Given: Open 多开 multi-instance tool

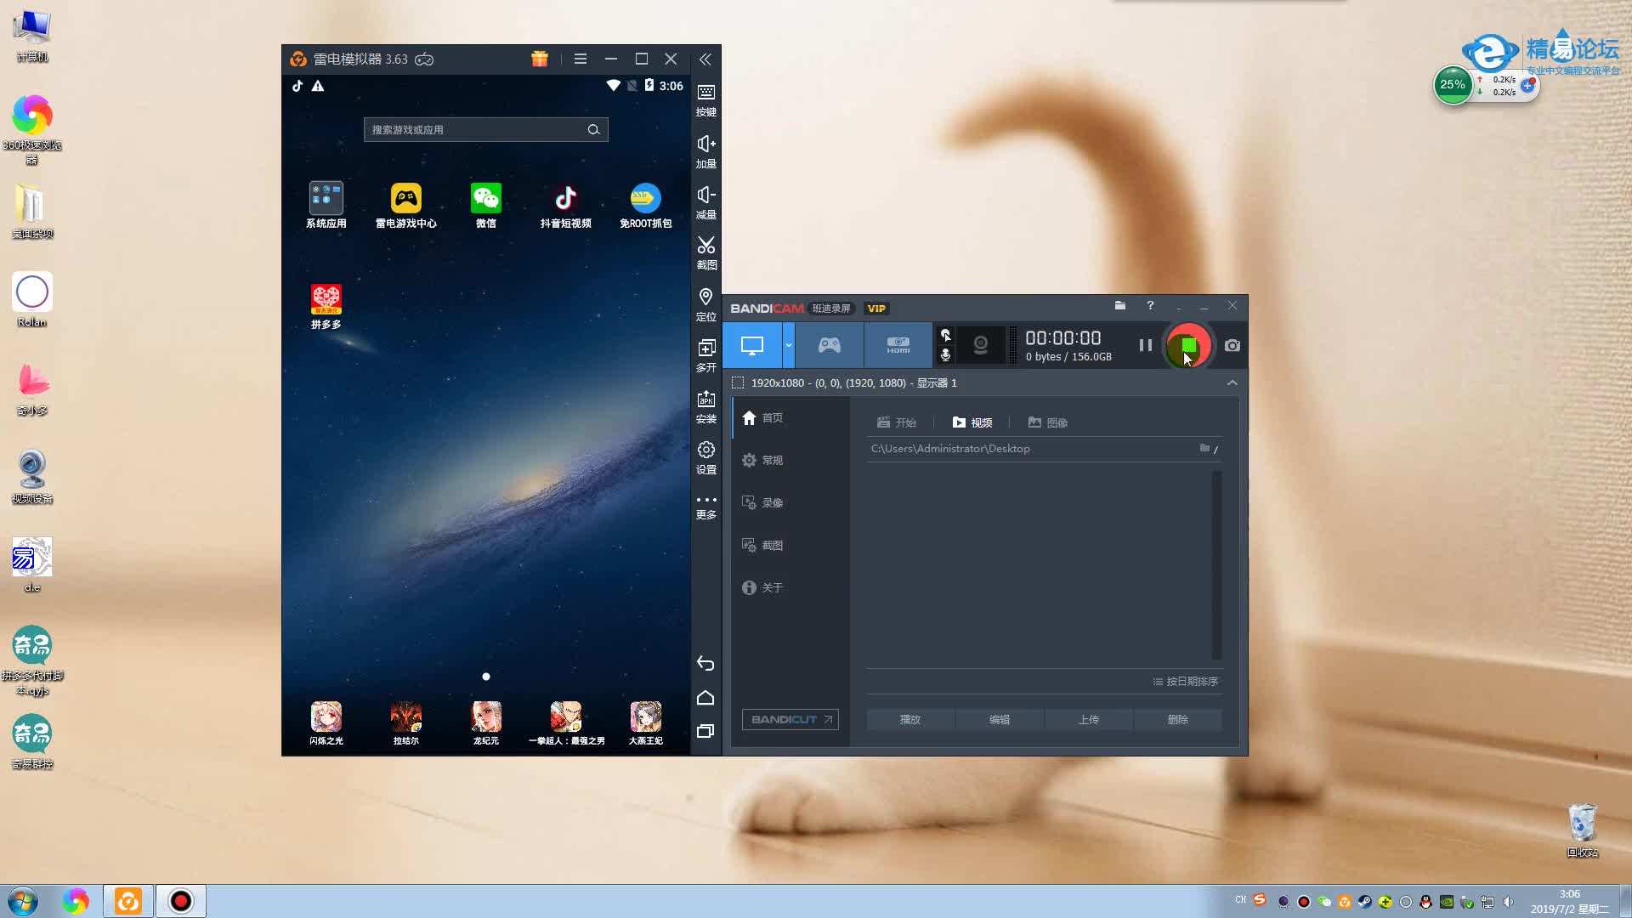Looking at the screenshot, I should pos(705,355).
